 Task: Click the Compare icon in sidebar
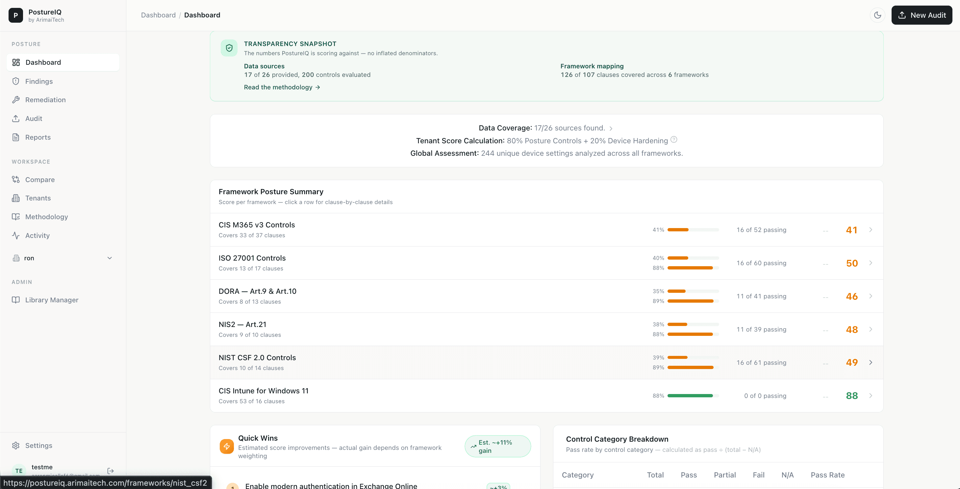[x=16, y=179]
